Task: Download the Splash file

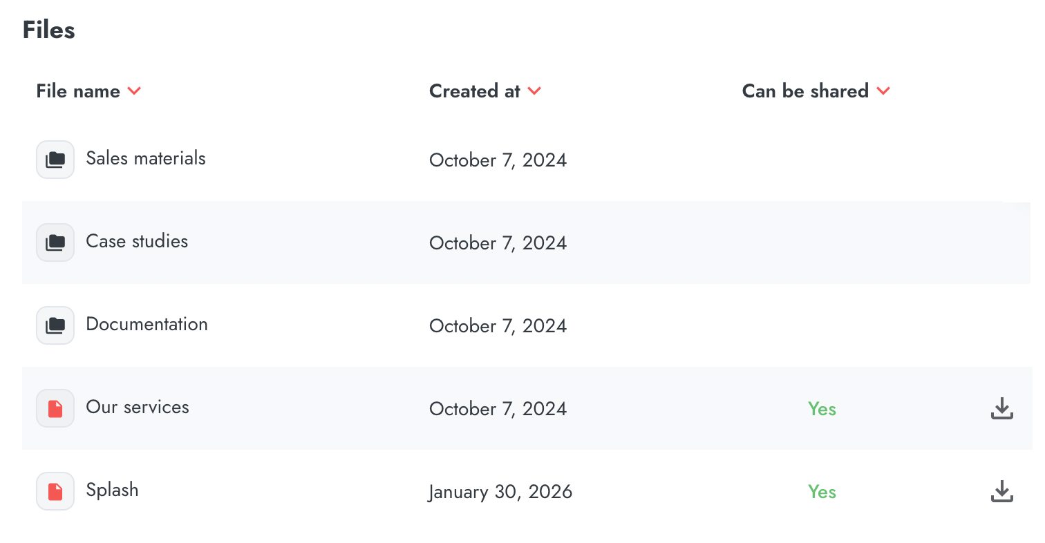Action: tap(1001, 491)
